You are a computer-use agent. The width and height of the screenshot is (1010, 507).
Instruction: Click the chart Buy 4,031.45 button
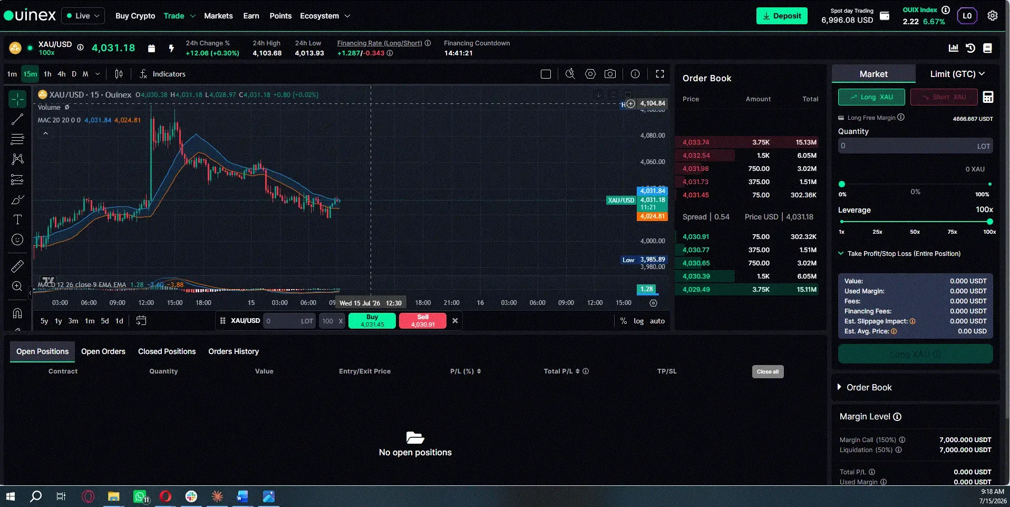pyautogui.click(x=372, y=321)
